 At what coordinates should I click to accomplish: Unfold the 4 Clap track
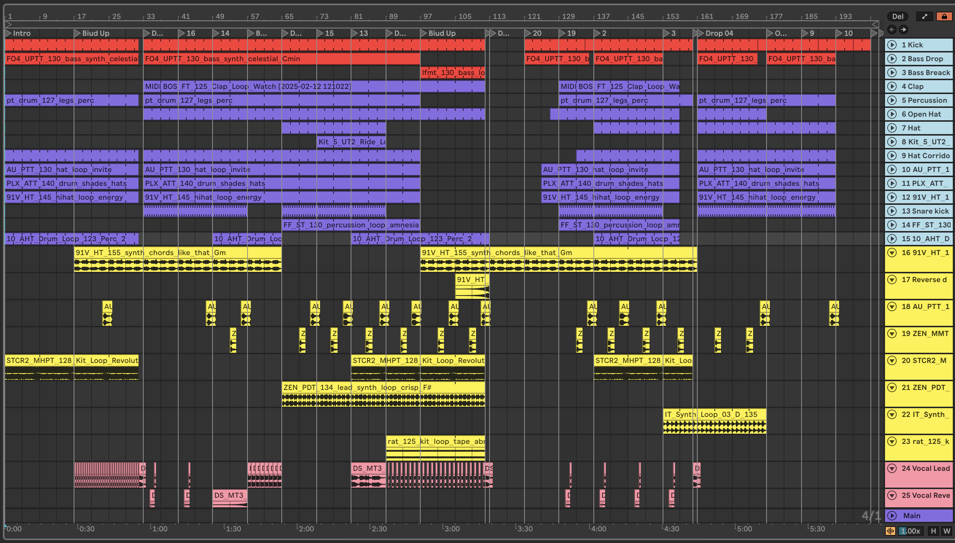pos(892,86)
